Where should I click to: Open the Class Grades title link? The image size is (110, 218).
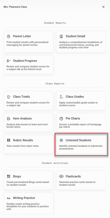click(x=75, y=97)
